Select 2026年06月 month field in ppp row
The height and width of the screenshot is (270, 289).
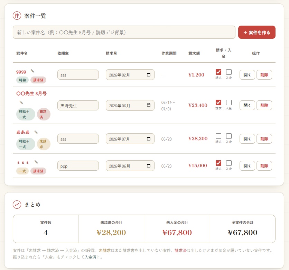(x=130, y=166)
